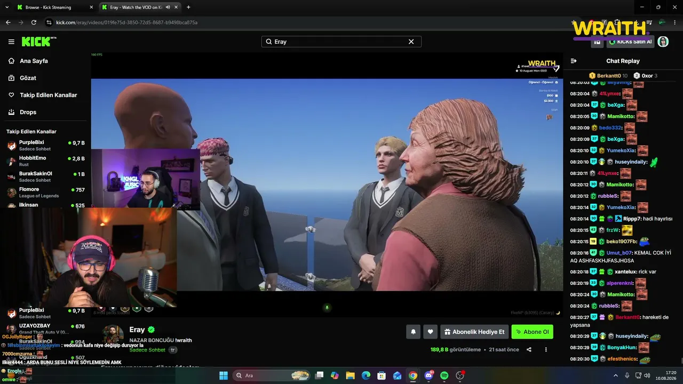The image size is (683, 384).
Task: Go to the Kick home logo
Action: 38,42
